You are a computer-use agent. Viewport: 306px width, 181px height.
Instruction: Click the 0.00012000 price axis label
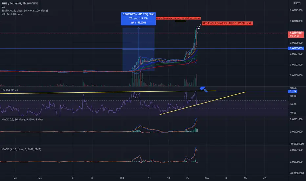point(296,10)
